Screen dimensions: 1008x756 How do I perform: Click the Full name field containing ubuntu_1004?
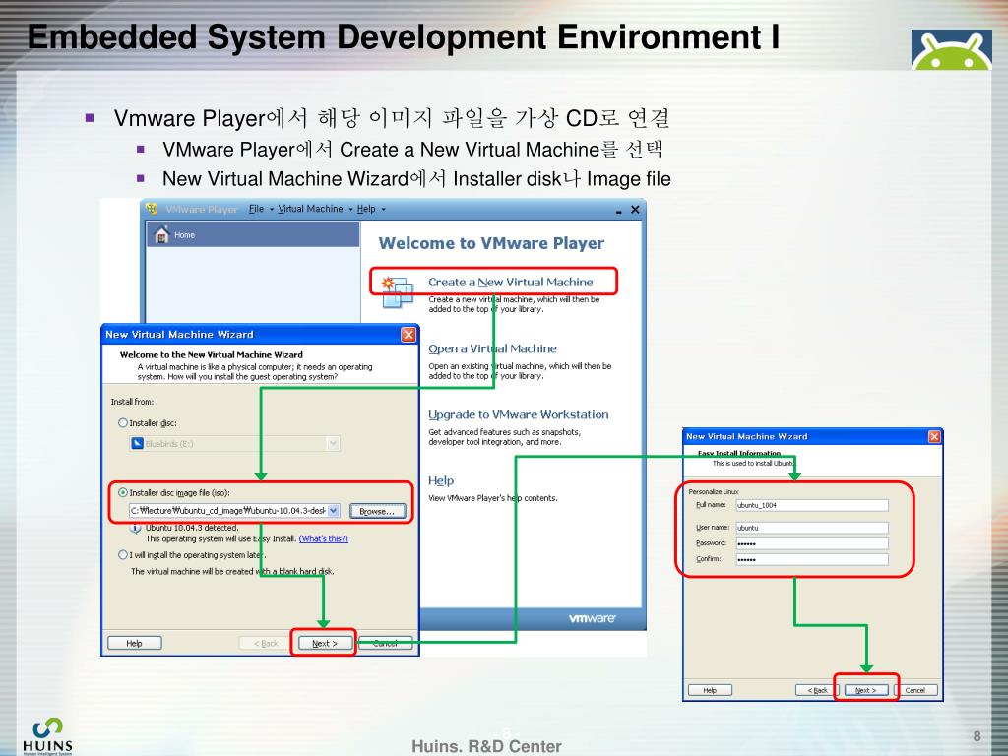tap(812, 505)
